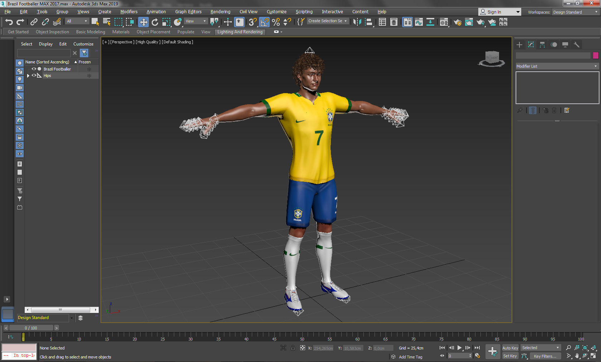
Task: Click the 0 / 100 time slider
Action: coord(31,328)
